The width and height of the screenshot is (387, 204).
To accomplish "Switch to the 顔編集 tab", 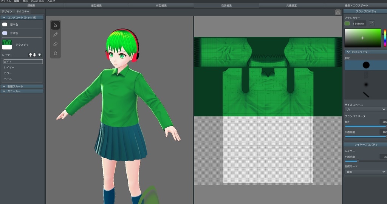I will point(32,5).
